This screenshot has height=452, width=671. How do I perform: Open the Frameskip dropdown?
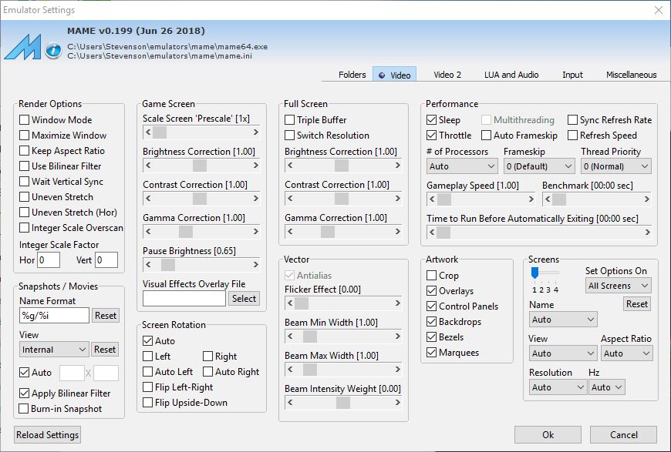(539, 166)
